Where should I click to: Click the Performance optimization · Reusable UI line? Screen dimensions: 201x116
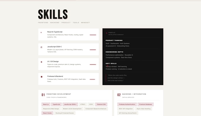pyautogui.click(x=119, y=55)
